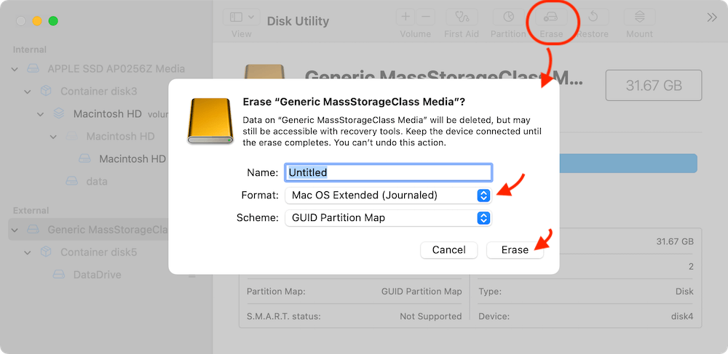Open the Scheme dropdown GUID Partition Map
The image size is (728, 354).
click(388, 218)
